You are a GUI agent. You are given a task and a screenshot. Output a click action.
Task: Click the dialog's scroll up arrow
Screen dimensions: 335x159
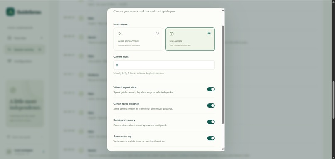tap(223, 10)
